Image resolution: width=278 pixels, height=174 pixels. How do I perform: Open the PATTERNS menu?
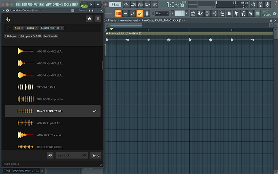click(39, 5)
